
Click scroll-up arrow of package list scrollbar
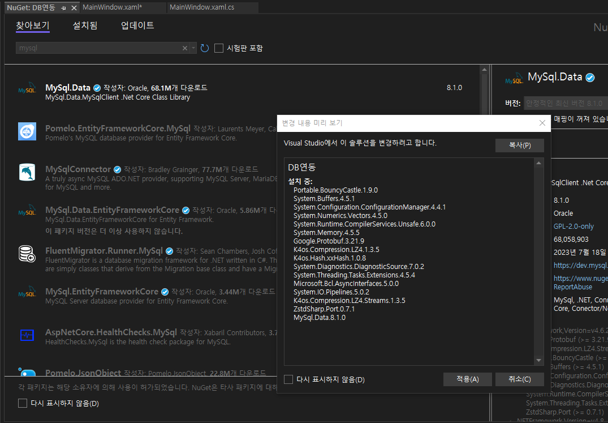[x=484, y=70]
